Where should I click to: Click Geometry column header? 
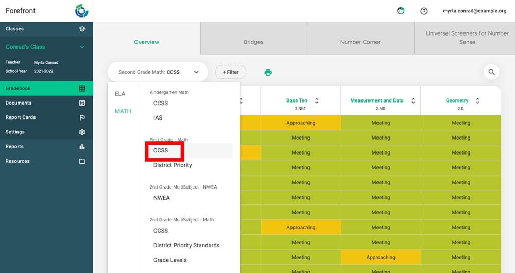pyautogui.click(x=457, y=100)
